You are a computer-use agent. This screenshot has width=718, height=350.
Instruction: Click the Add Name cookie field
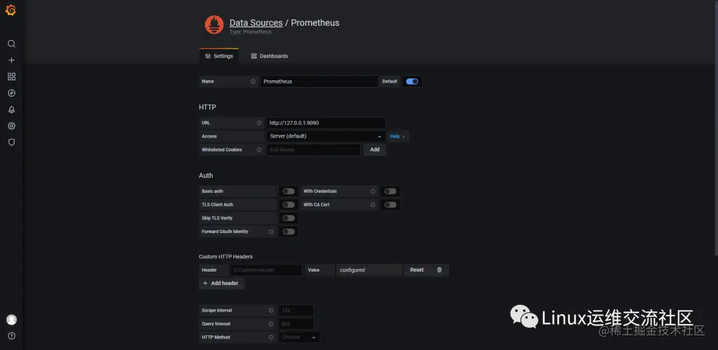coord(314,149)
